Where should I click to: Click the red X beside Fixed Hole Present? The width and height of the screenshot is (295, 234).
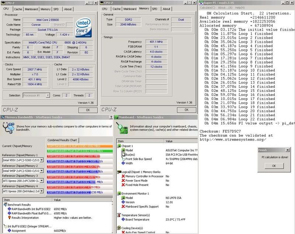click(123, 185)
